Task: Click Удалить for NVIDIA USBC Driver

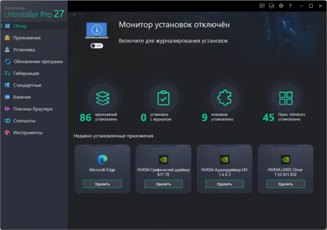Action: click(286, 184)
